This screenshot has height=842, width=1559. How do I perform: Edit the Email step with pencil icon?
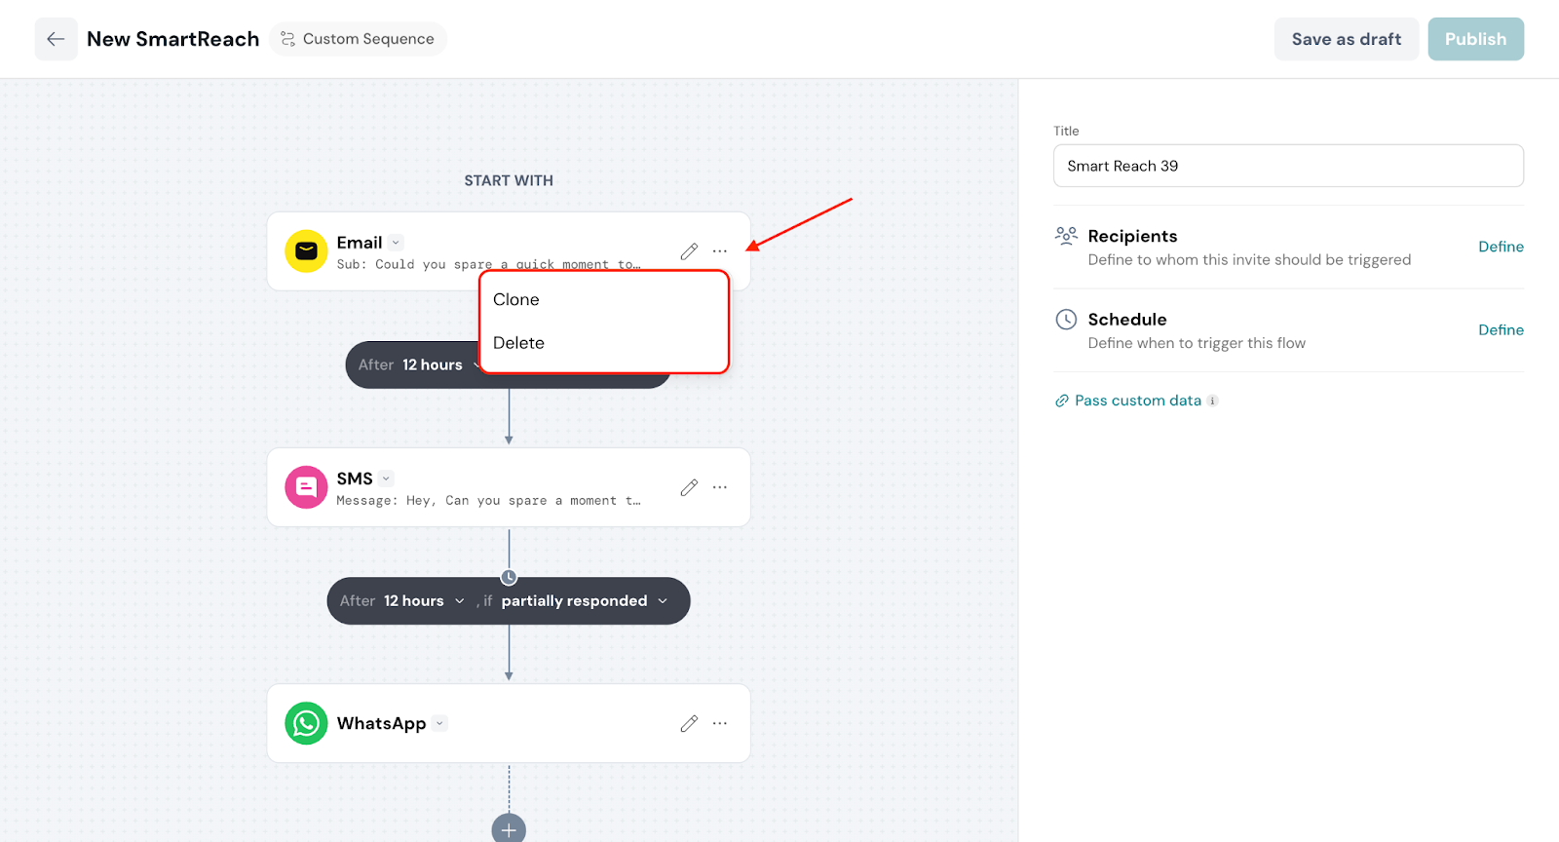(x=689, y=251)
